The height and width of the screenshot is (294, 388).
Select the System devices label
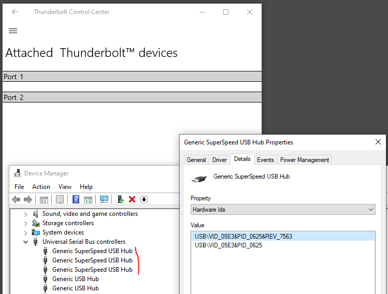tap(63, 232)
